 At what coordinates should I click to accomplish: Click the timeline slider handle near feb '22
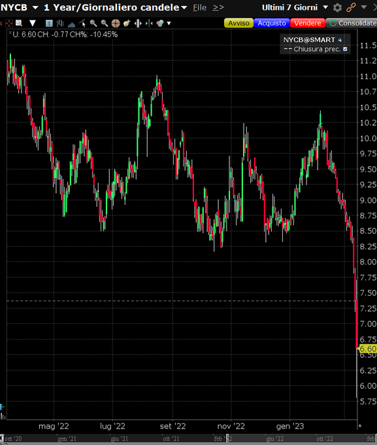pos(227,438)
